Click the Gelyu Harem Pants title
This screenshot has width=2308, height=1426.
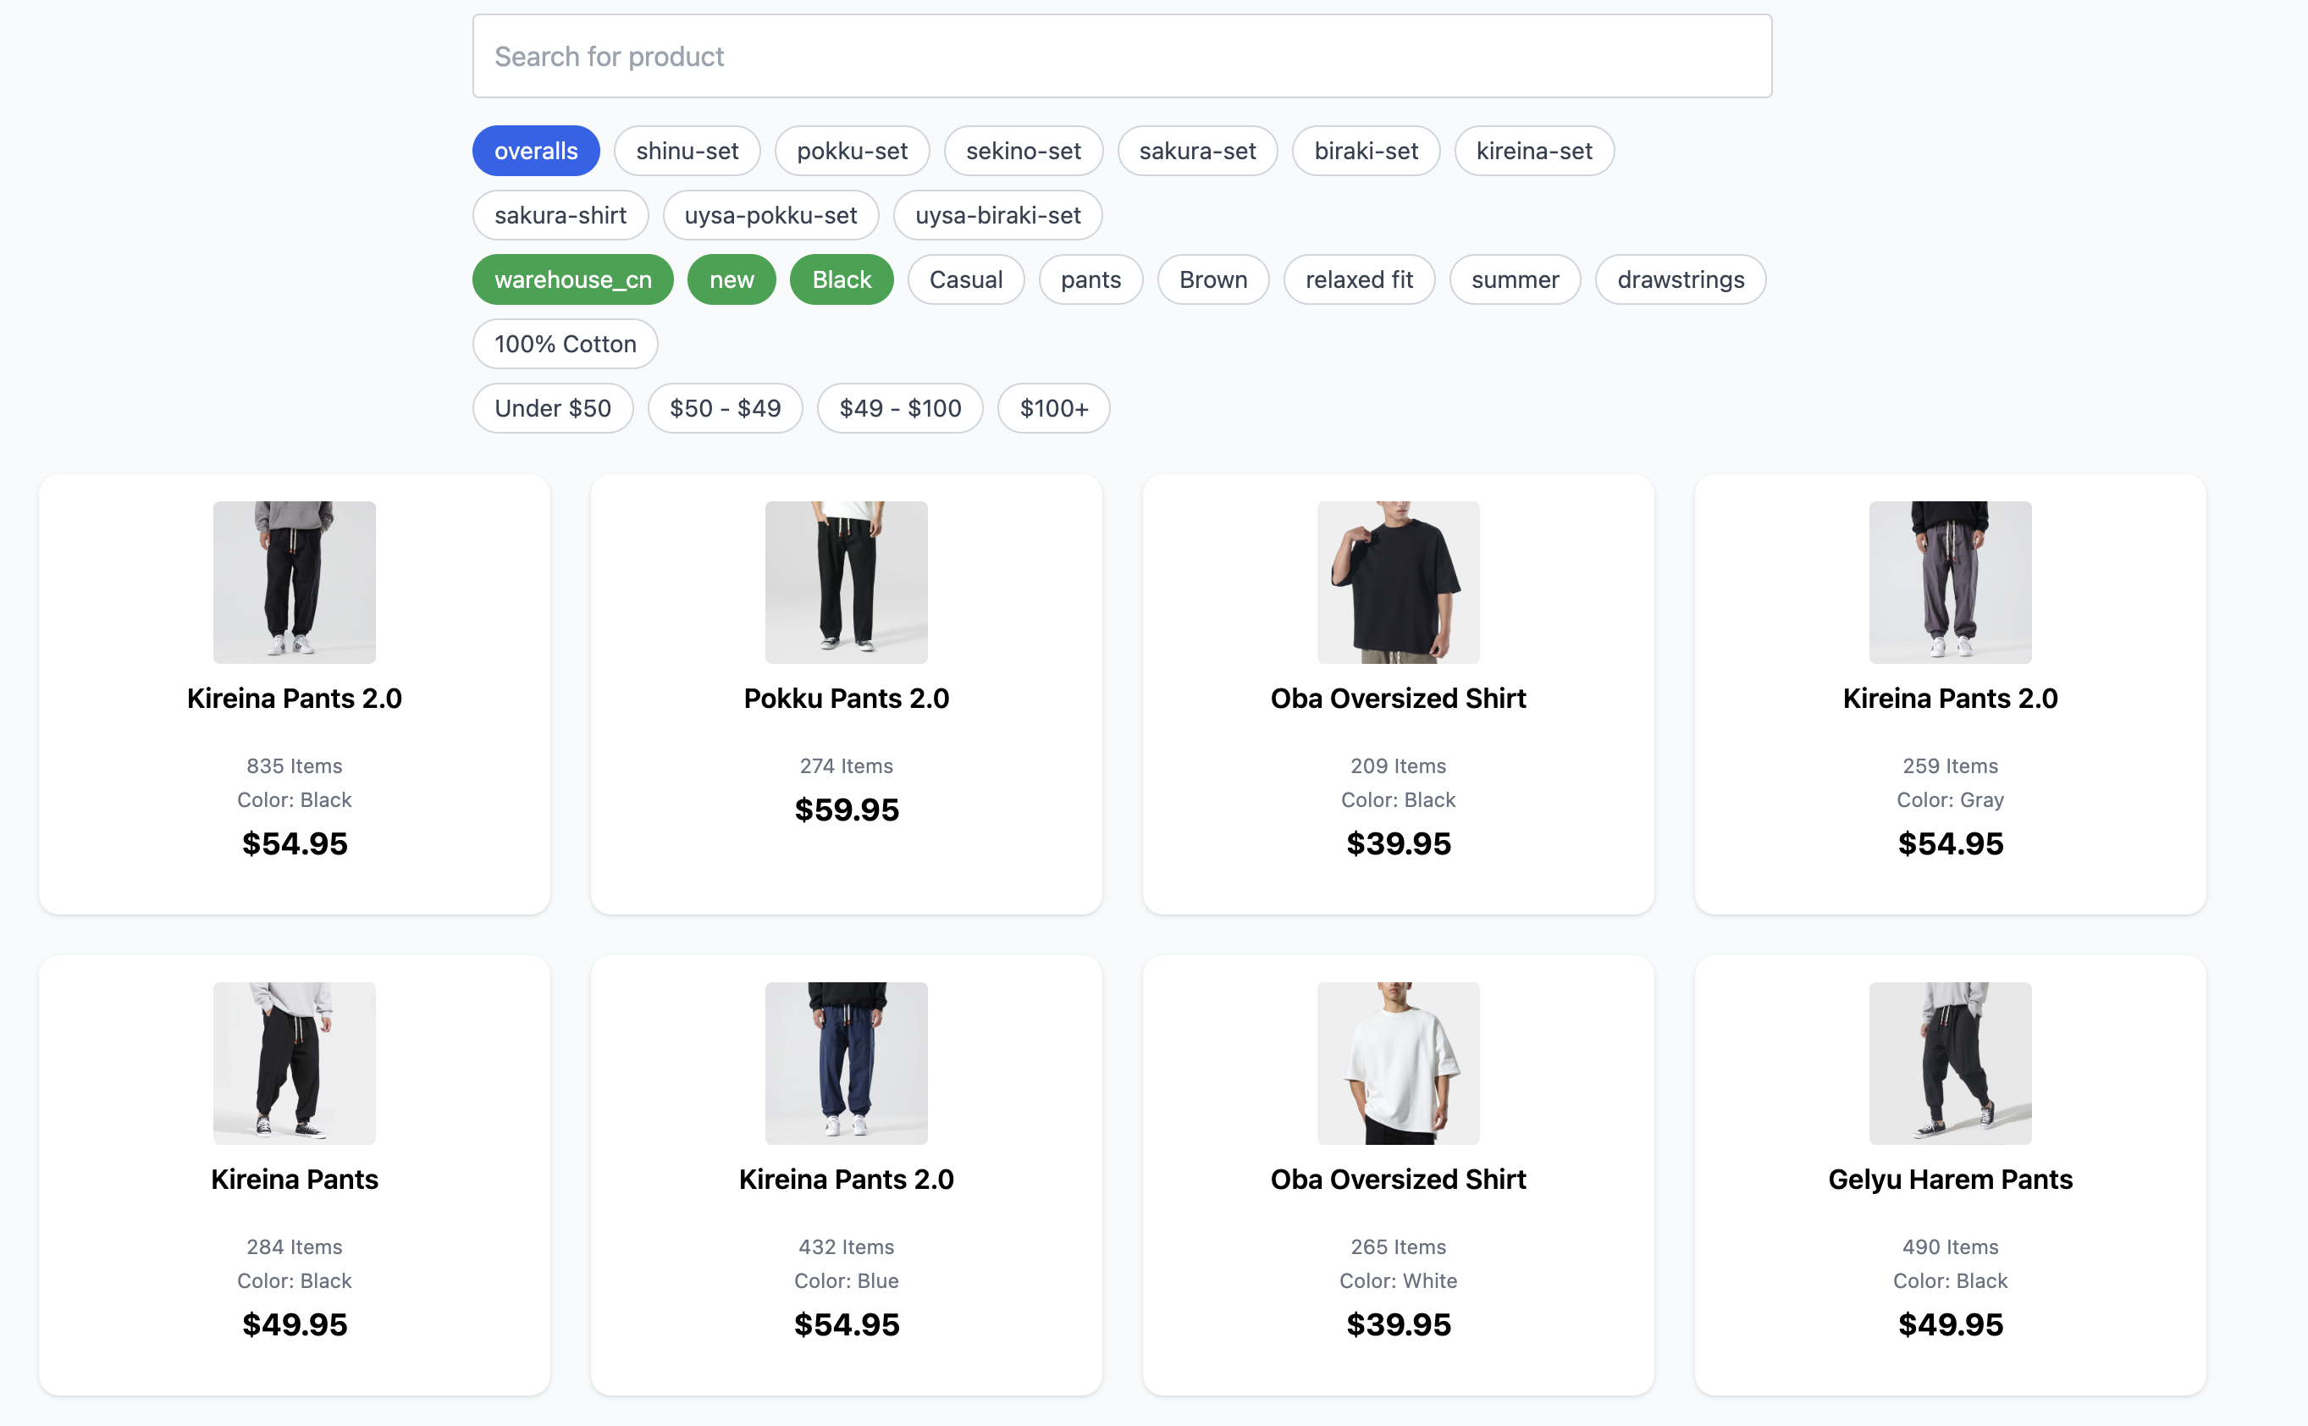1951,1179
